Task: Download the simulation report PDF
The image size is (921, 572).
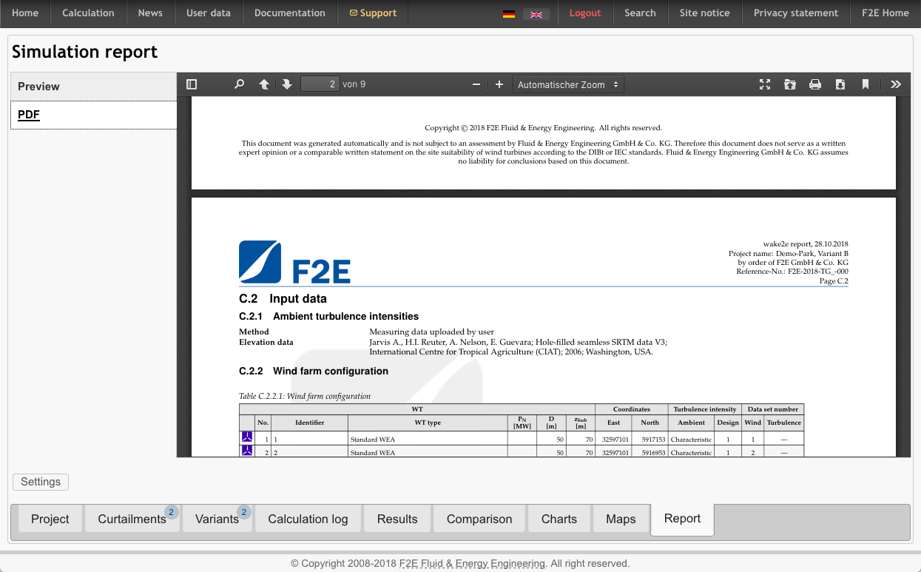Action: (x=840, y=84)
